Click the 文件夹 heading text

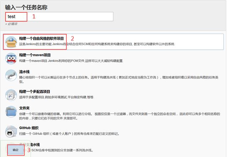click(x=24, y=108)
